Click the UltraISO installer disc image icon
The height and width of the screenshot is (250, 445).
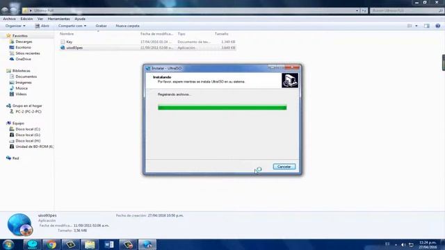point(290,81)
